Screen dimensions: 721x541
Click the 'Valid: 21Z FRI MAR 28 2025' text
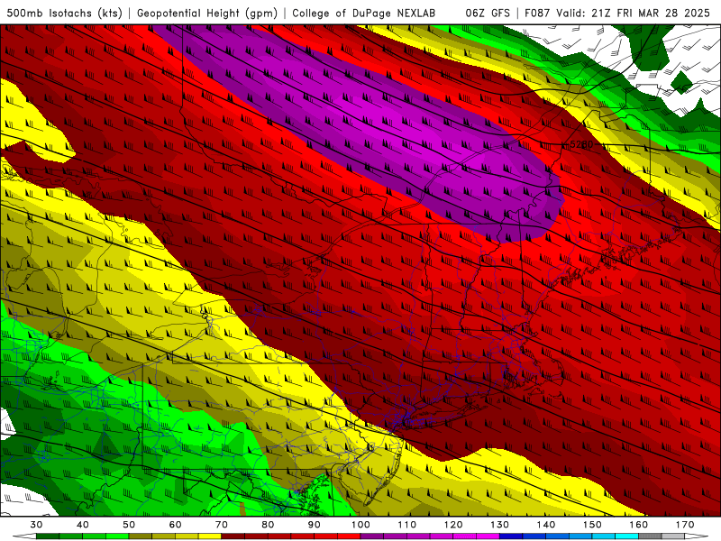pyautogui.click(x=634, y=13)
